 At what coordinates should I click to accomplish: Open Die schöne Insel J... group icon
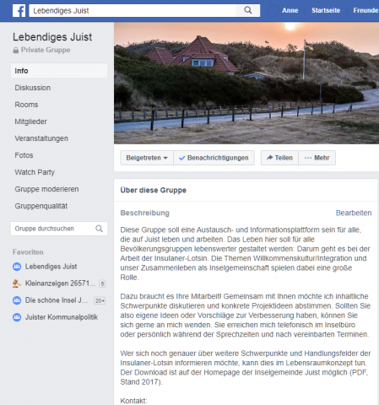coord(17,300)
